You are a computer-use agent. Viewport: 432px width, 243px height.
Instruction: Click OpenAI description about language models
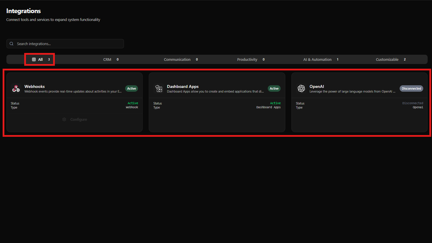352,91
